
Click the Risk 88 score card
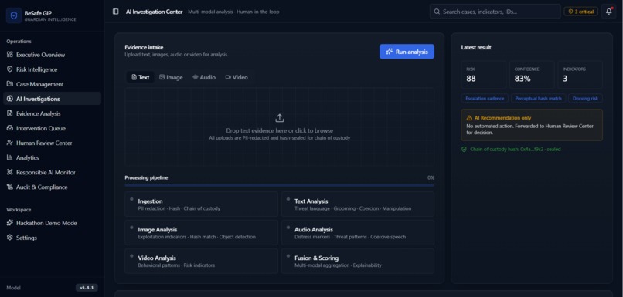[484, 75]
